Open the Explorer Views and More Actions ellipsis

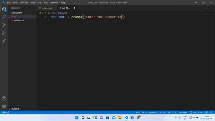(33, 8)
